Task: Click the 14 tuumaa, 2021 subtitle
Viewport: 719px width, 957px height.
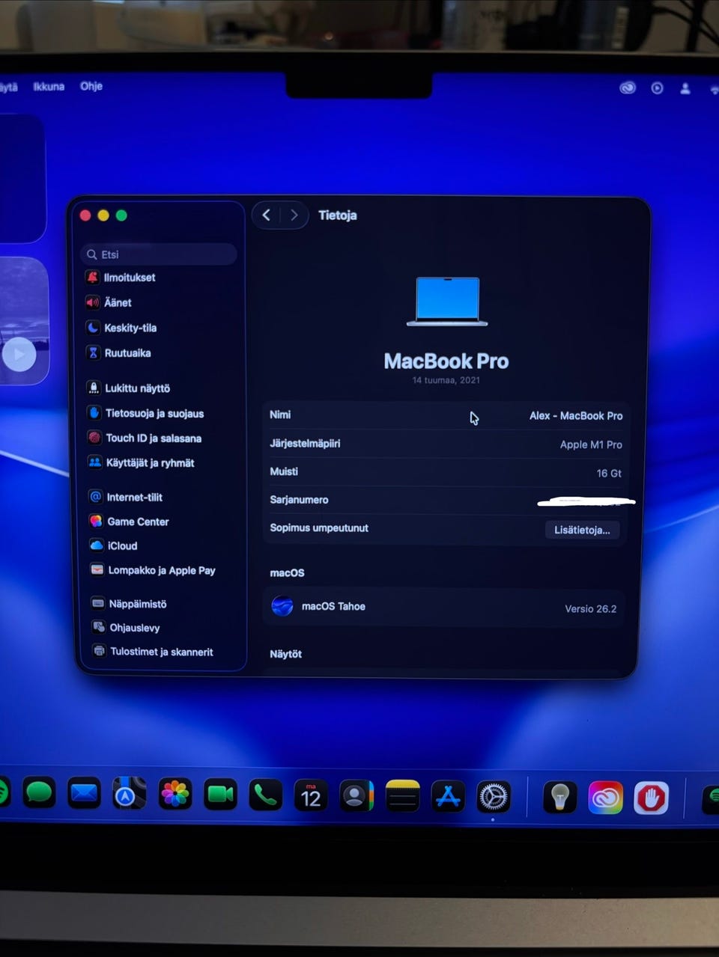Action: point(446,380)
